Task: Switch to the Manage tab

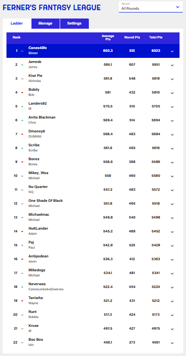Action: pos(45,24)
